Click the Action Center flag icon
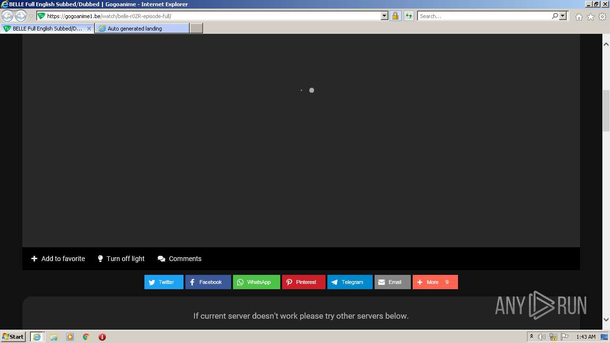This screenshot has height=343, width=610. pos(565,337)
